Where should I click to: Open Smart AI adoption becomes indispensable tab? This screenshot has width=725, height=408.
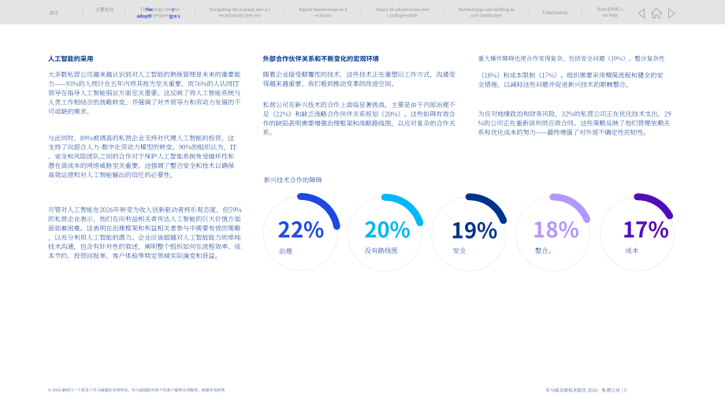(x=402, y=12)
